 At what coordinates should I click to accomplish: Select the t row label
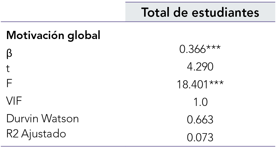8,68
